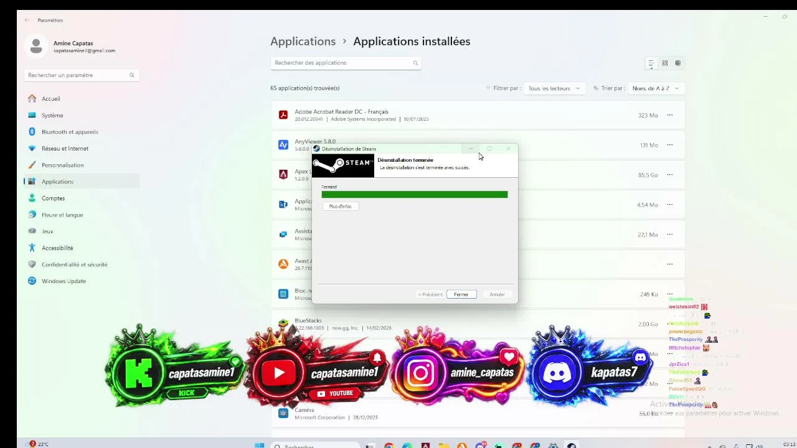Open more options for the 4,54 Mo row
Screen dimensions: 797x448
670,205
